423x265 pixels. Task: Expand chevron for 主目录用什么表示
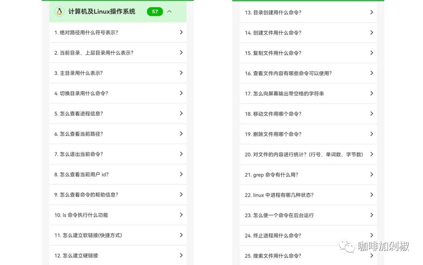coord(181,73)
